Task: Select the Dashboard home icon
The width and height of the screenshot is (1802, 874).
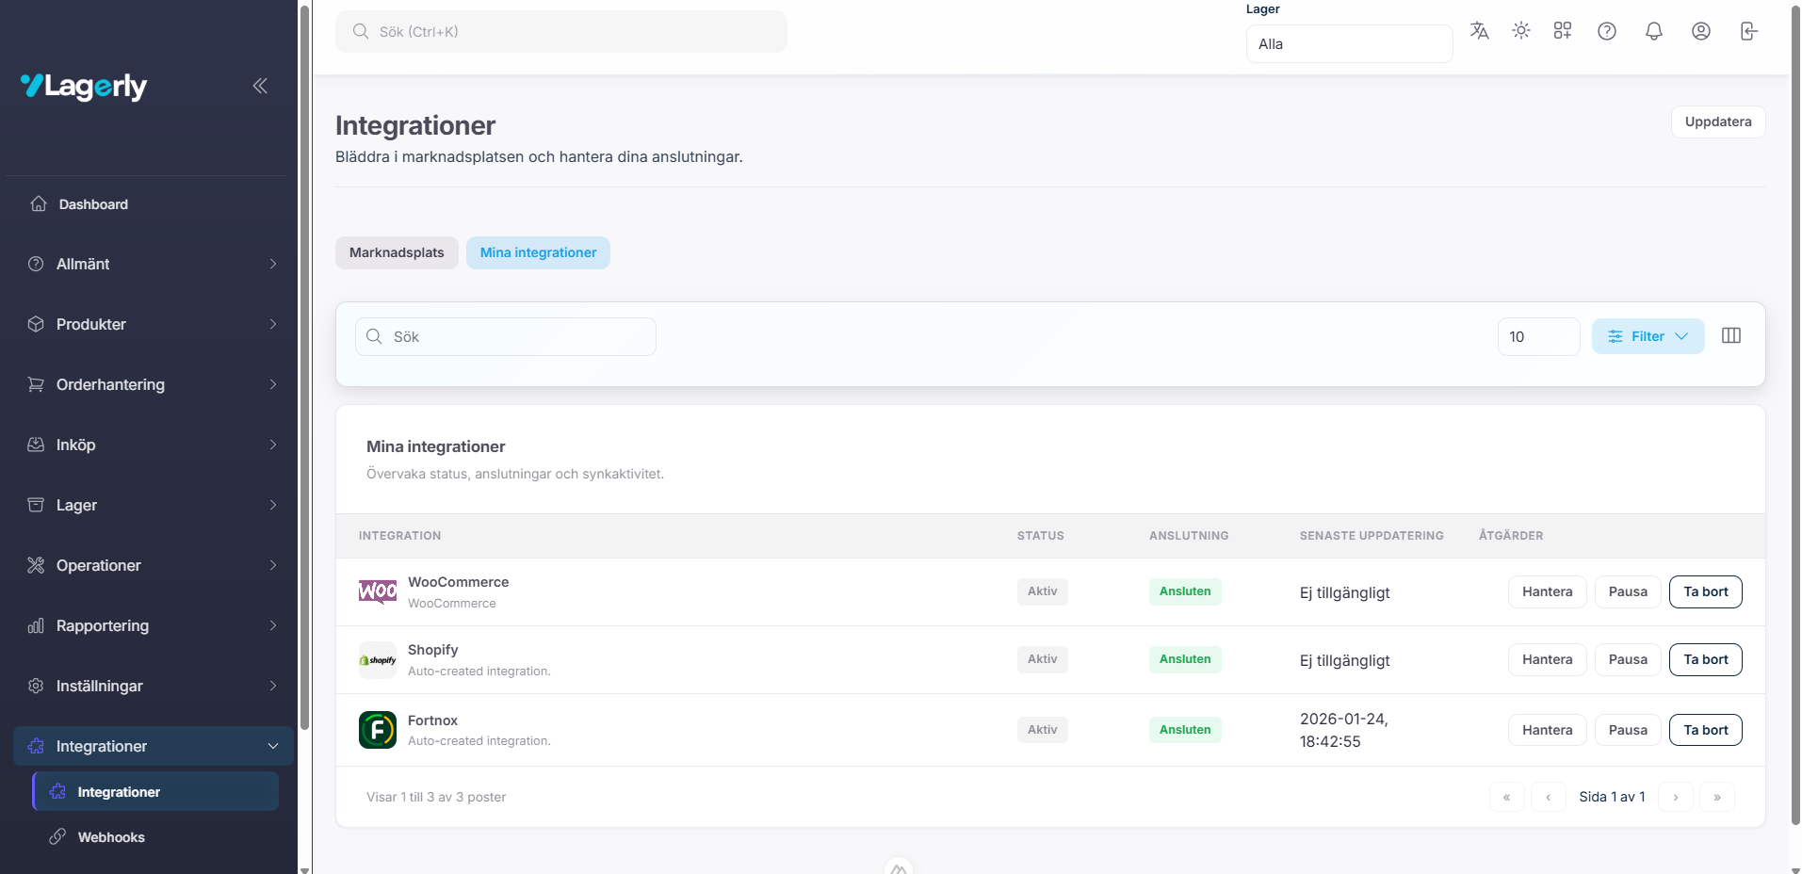Action: coord(38,203)
